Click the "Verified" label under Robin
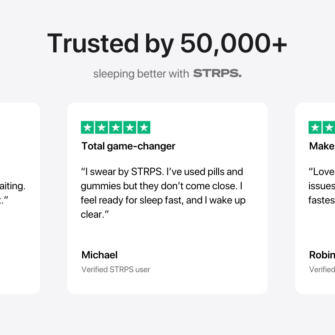335x335 pixels. pyautogui.click(x=322, y=269)
